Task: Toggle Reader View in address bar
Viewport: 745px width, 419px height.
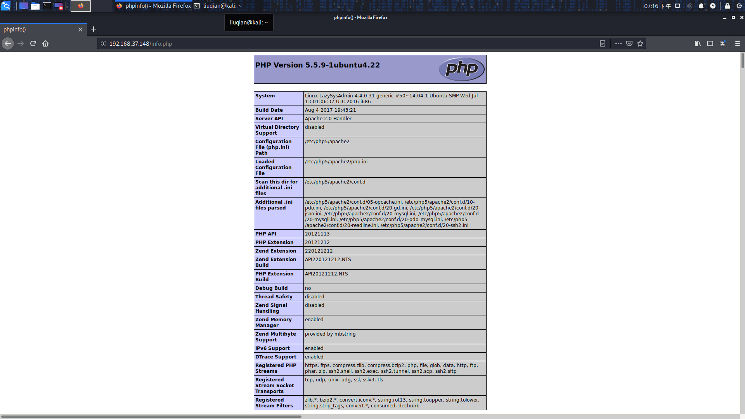Action: pyautogui.click(x=602, y=43)
